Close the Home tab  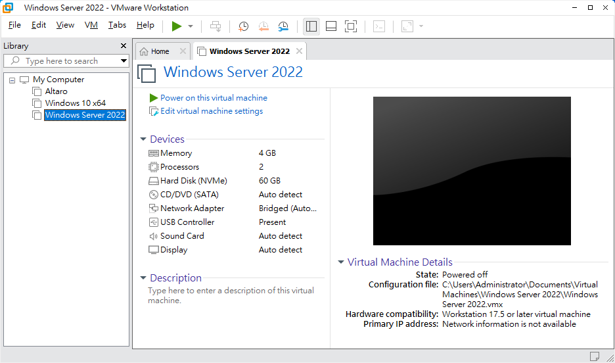183,51
